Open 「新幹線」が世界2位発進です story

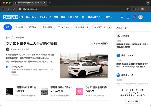point(26,89)
